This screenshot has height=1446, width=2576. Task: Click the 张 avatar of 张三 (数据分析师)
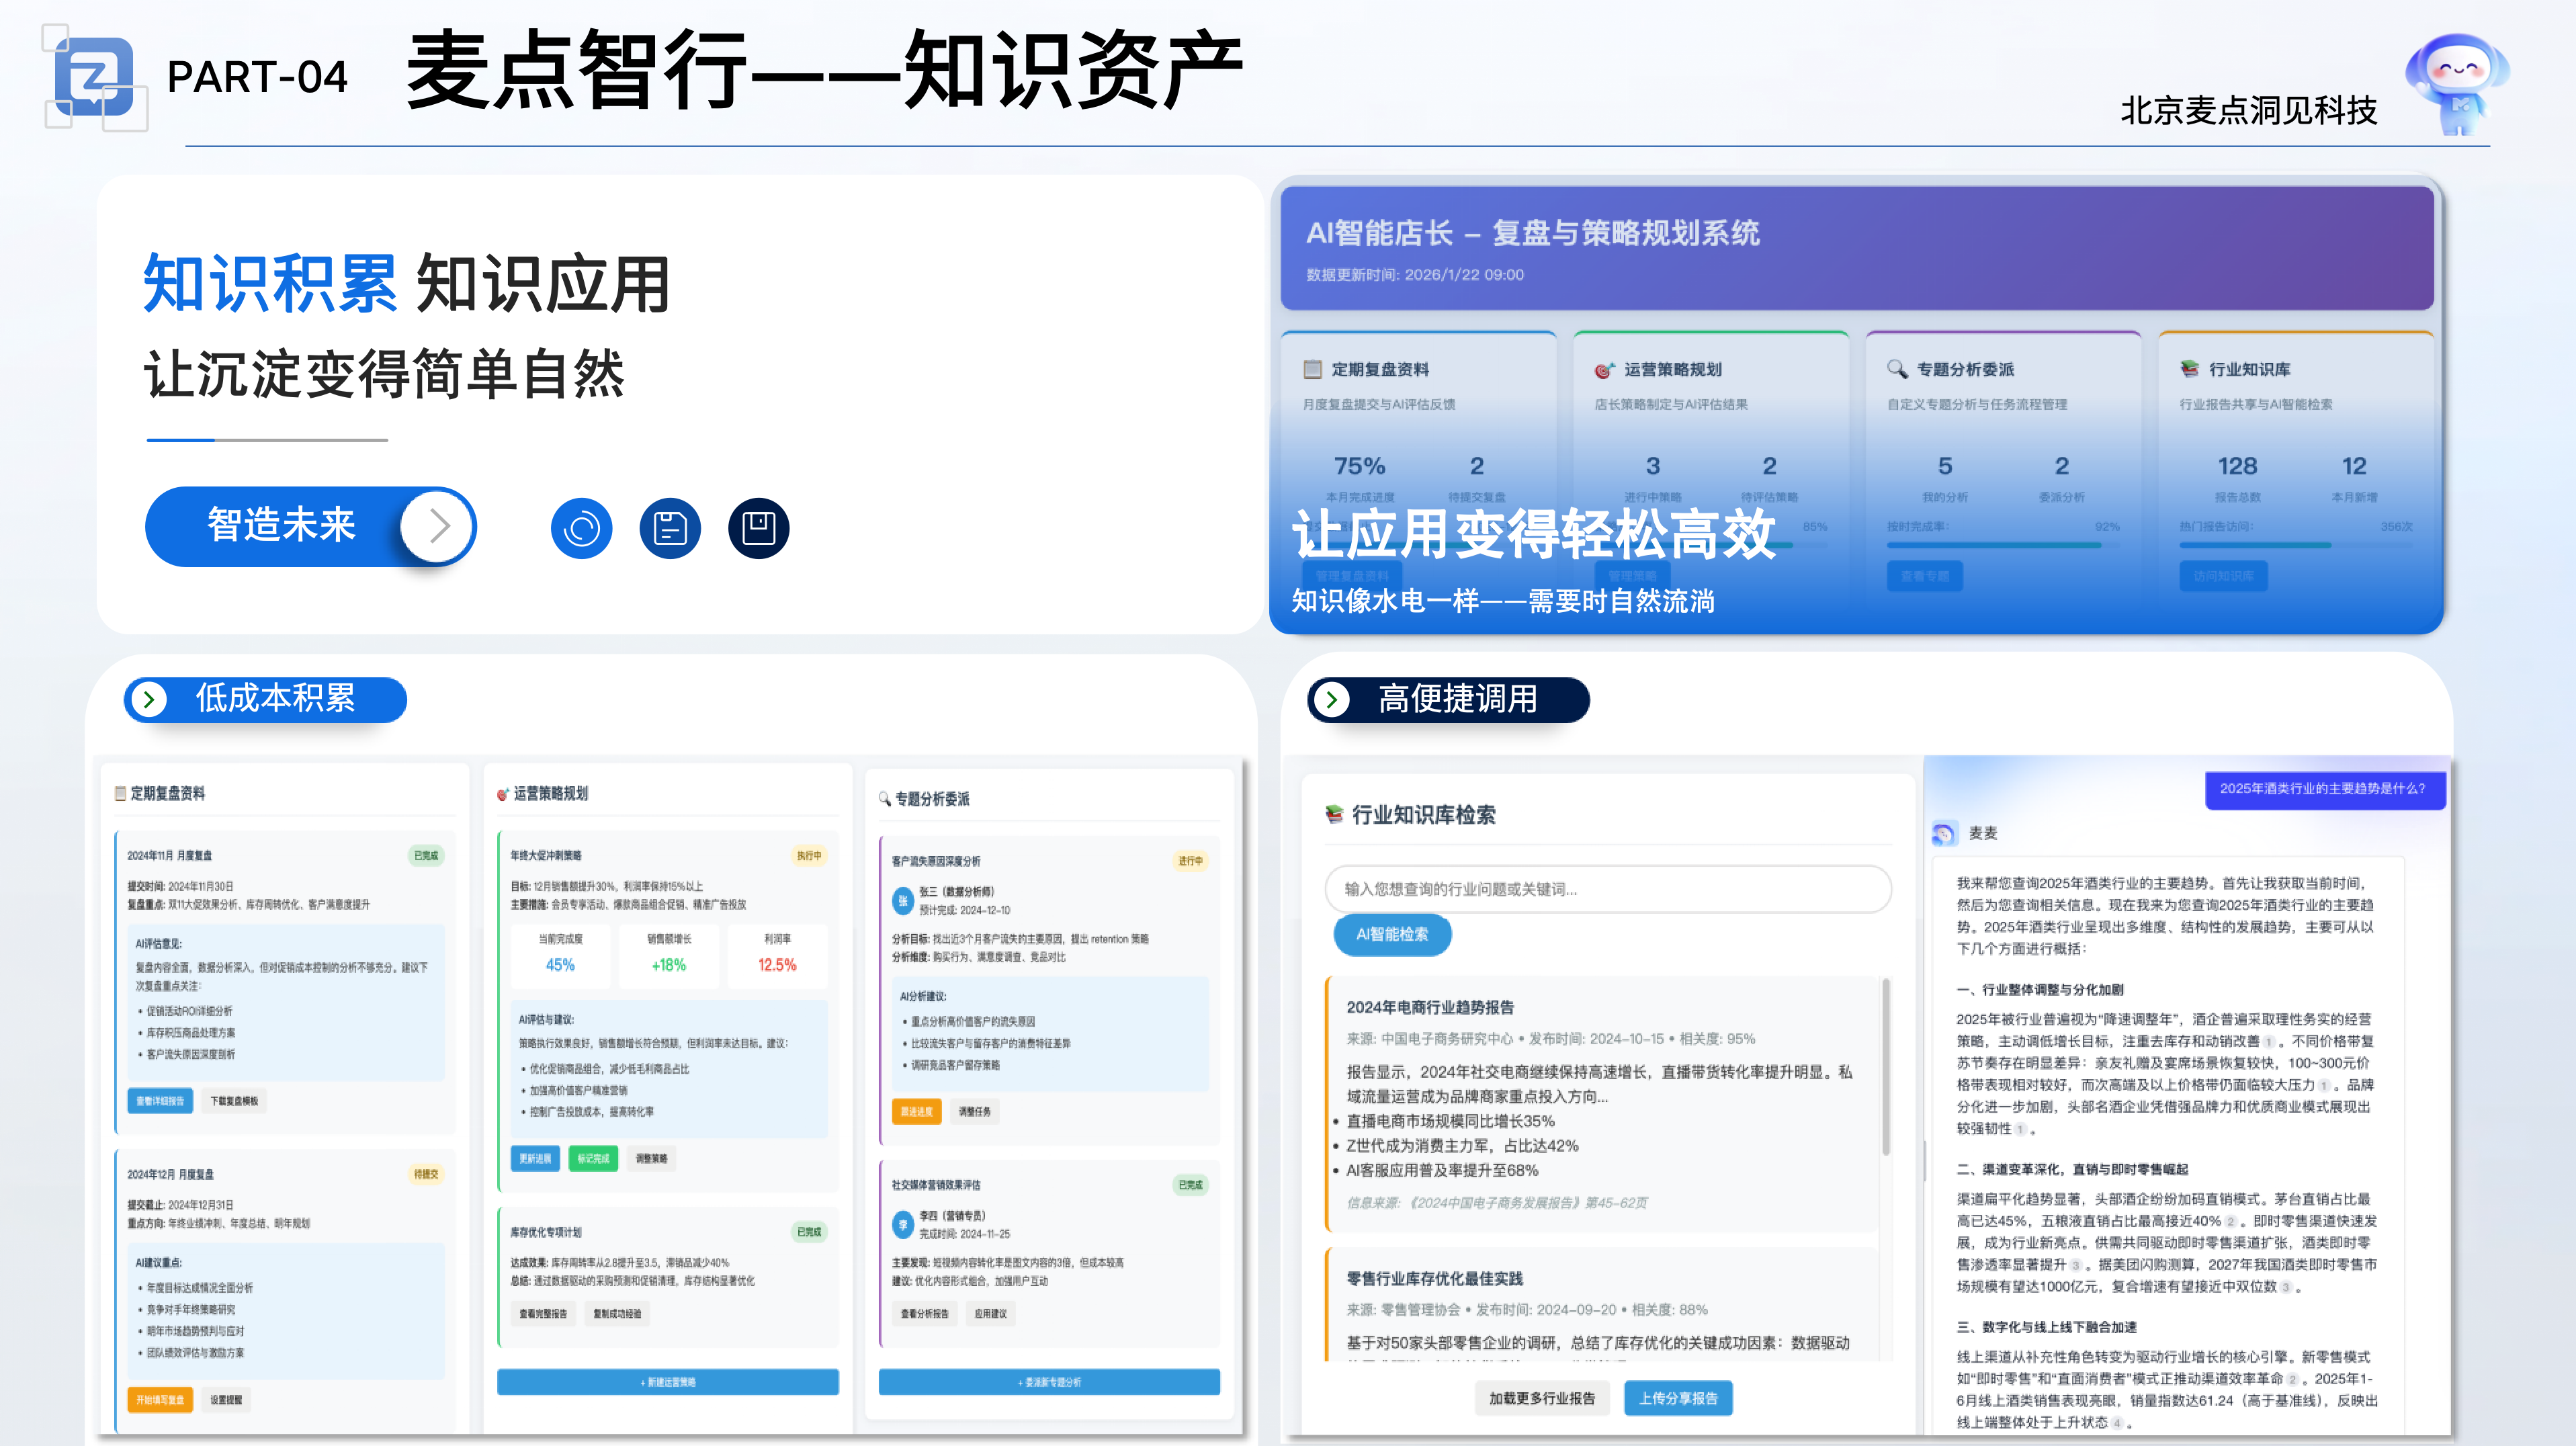[903, 900]
